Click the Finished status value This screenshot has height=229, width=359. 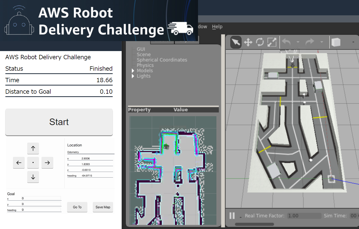tap(101, 69)
